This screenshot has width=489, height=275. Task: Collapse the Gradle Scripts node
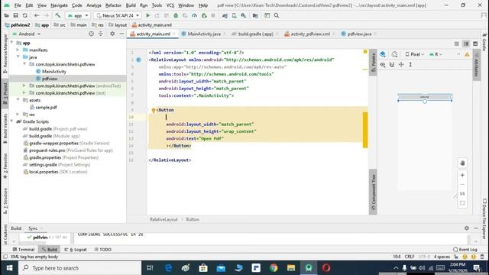coord(11,121)
